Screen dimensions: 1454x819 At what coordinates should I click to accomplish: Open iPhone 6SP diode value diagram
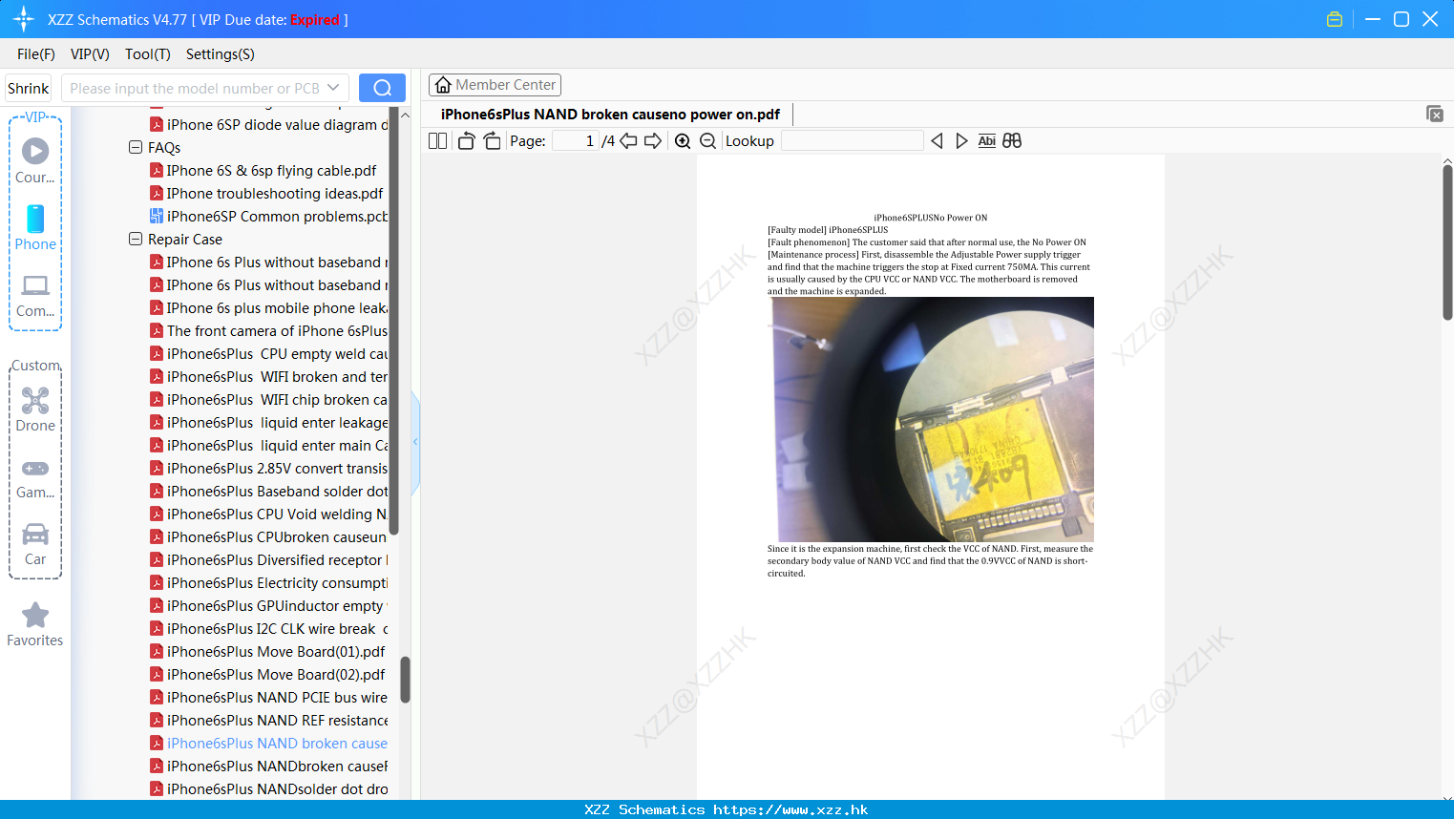[x=277, y=124]
